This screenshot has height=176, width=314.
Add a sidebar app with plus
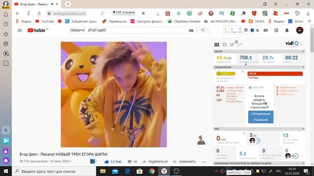pyautogui.click(x=6, y=131)
